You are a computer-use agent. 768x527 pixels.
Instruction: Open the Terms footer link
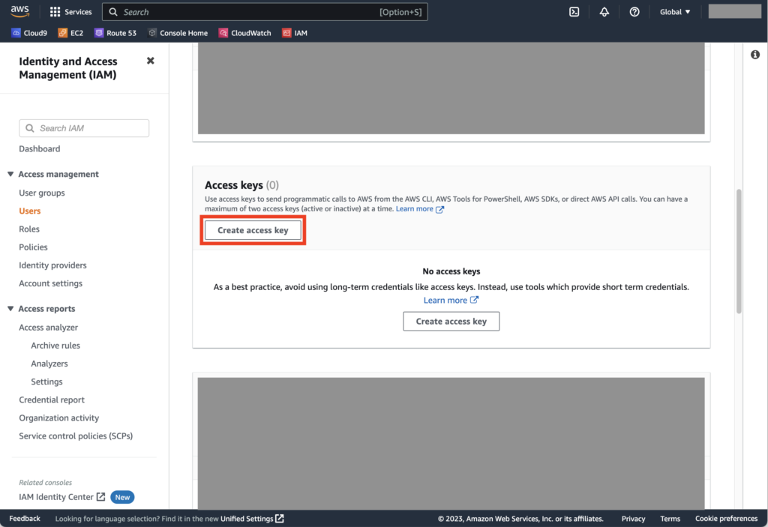[670, 519]
